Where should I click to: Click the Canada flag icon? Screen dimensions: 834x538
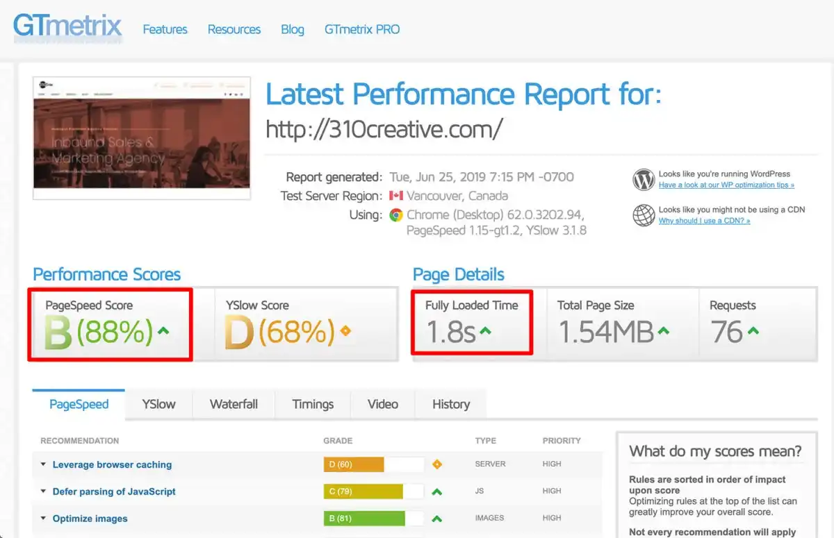click(396, 196)
